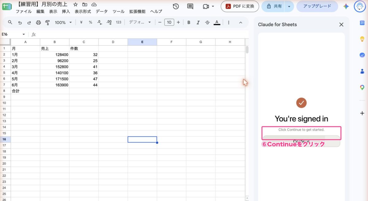This screenshot has height=201, width=368.
Task: Check the cloud save status icon
Action: (x=94, y=5)
